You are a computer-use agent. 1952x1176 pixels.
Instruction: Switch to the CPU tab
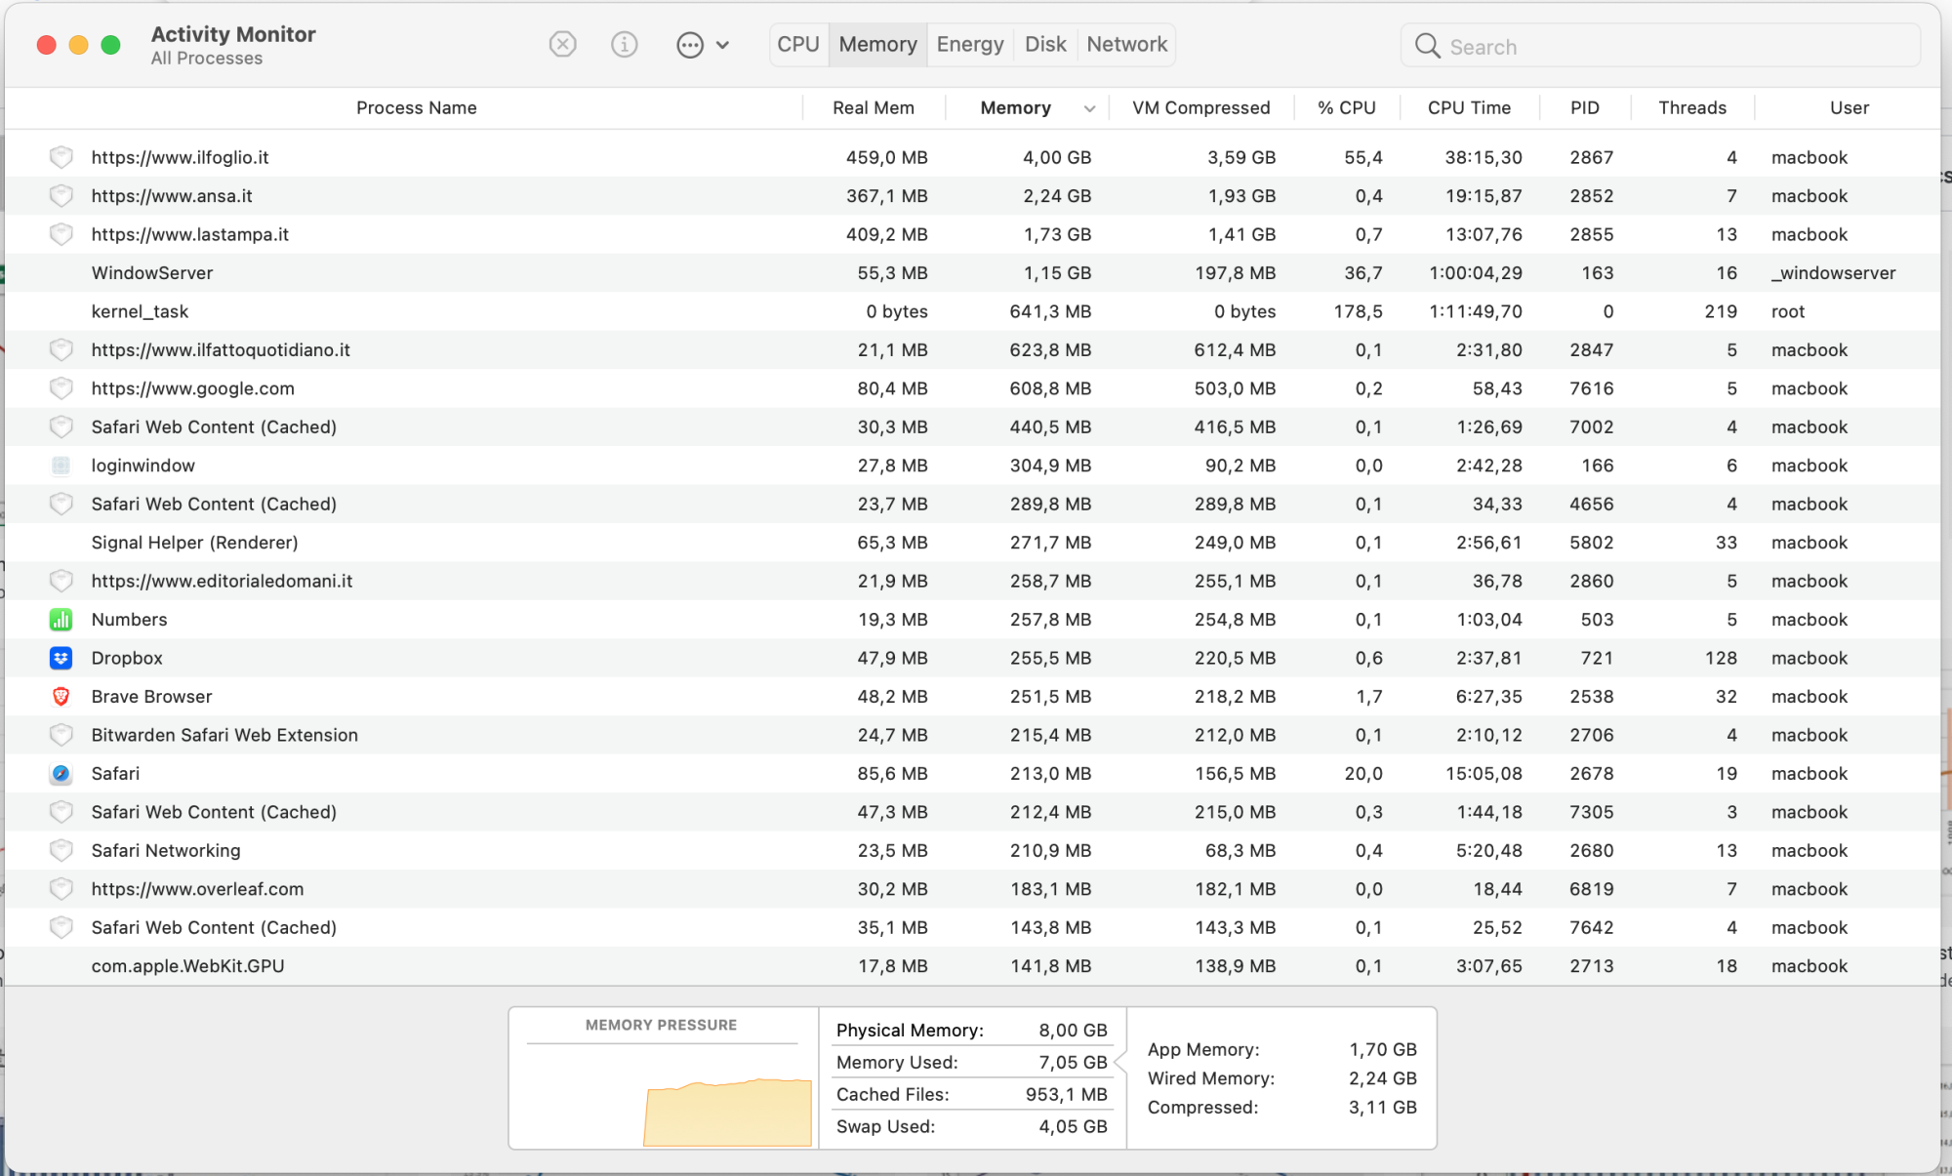tap(797, 45)
